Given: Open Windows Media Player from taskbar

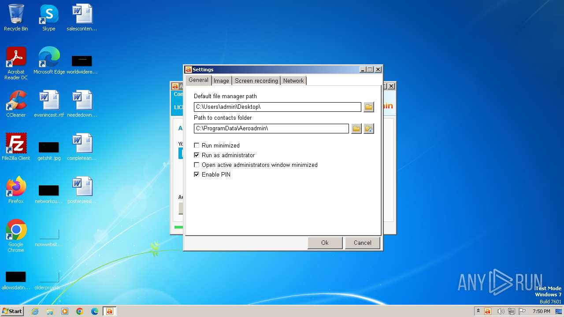Looking at the screenshot, I should (x=65, y=311).
